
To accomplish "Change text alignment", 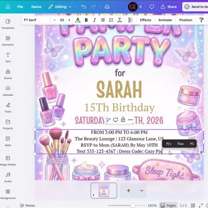I will 103,20.
